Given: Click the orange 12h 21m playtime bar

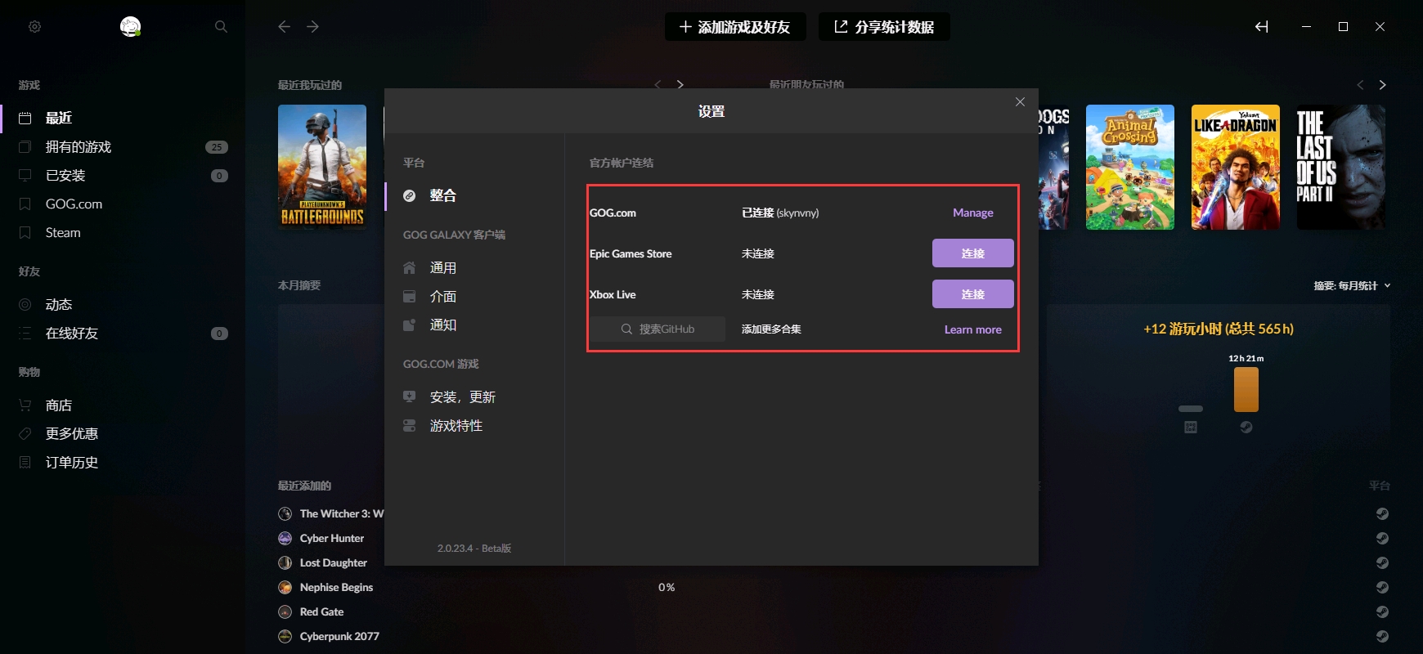Looking at the screenshot, I should coord(1246,389).
